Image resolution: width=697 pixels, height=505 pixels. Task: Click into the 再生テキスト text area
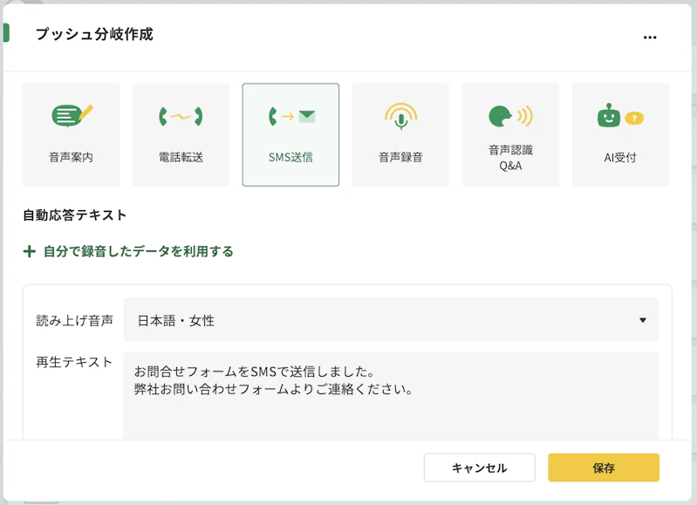(391, 396)
